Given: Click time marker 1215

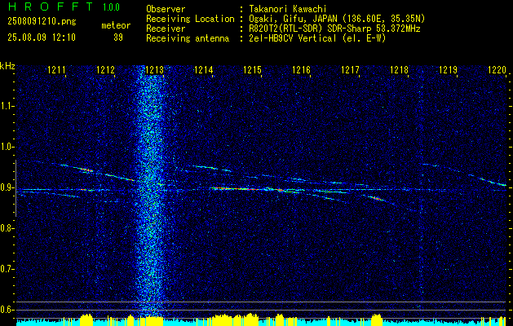Looking at the screenshot, I should pos(252,69).
